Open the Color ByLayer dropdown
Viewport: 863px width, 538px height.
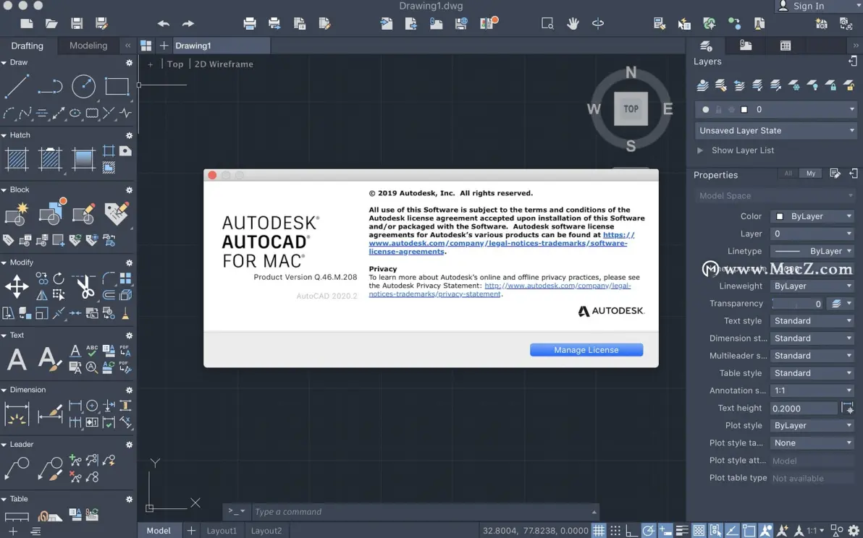(812, 216)
